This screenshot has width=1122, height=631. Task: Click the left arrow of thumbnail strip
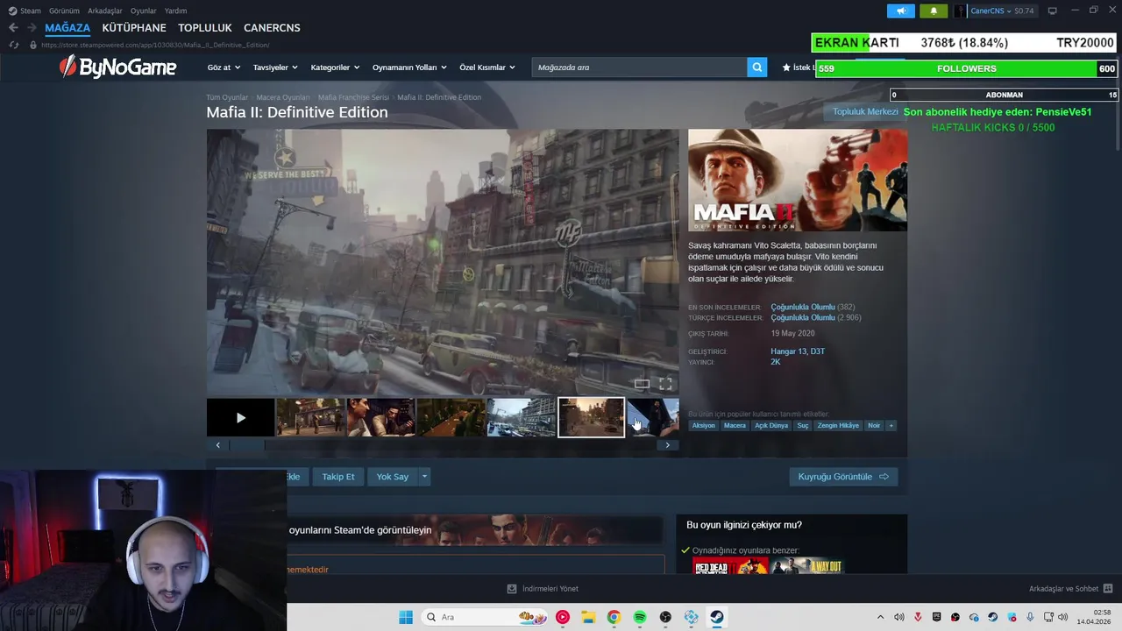point(217,445)
